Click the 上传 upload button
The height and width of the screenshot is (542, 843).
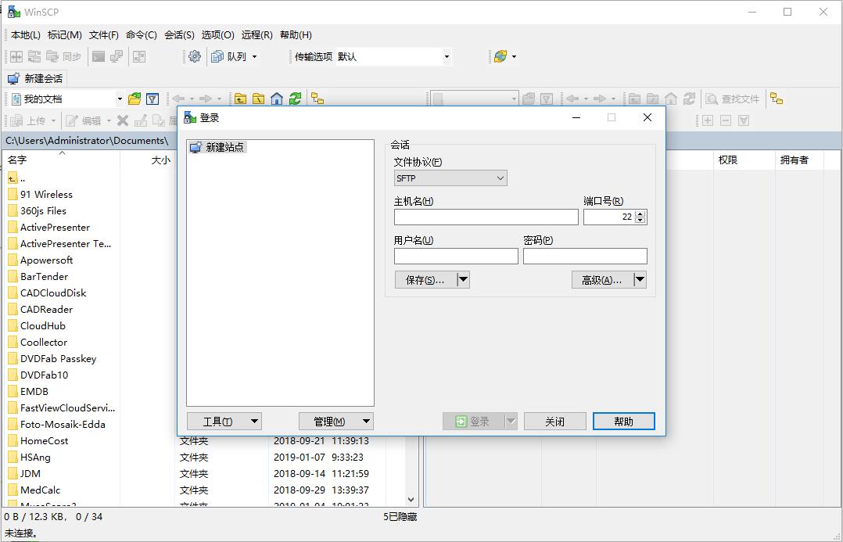coord(29,120)
